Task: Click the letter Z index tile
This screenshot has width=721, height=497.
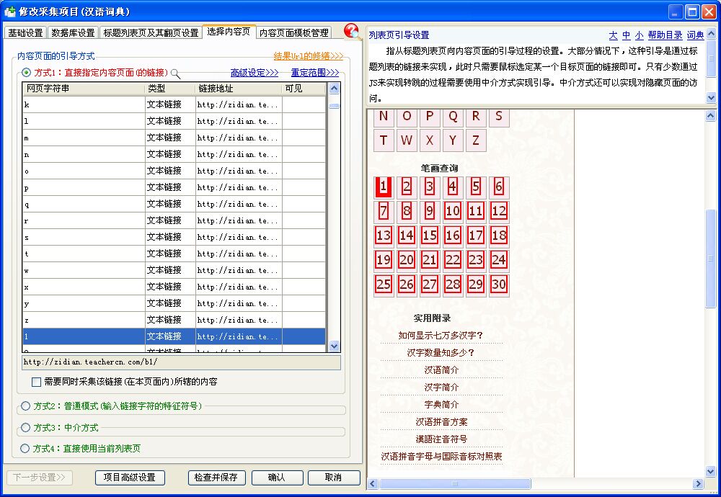Action: point(476,141)
